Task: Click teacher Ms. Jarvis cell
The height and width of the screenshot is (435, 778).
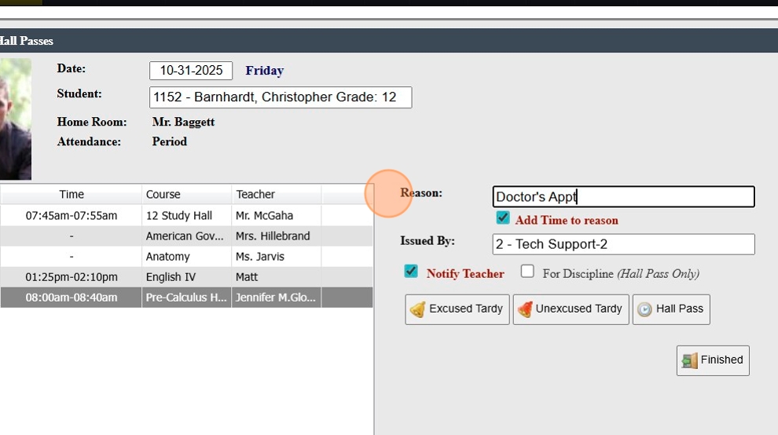Action: 277,257
